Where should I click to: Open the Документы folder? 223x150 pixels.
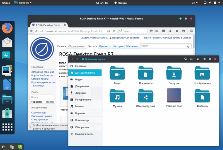tap(146, 75)
